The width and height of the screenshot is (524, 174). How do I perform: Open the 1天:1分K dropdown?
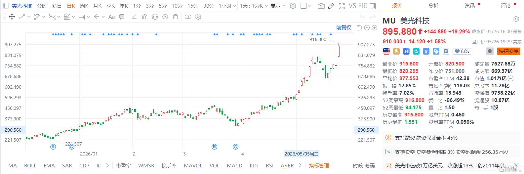pyautogui.click(x=254, y=6)
